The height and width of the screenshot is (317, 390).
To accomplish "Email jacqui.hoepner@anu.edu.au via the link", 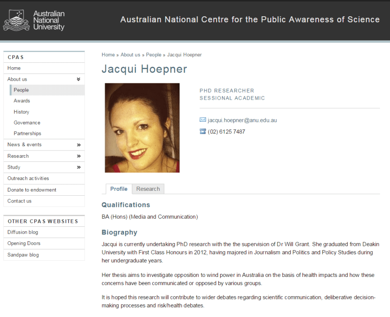I will coord(241,120).
